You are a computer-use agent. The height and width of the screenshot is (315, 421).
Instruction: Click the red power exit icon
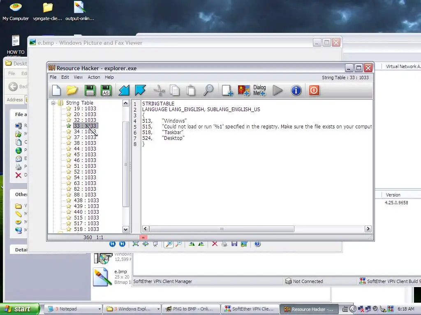(314, 90)
